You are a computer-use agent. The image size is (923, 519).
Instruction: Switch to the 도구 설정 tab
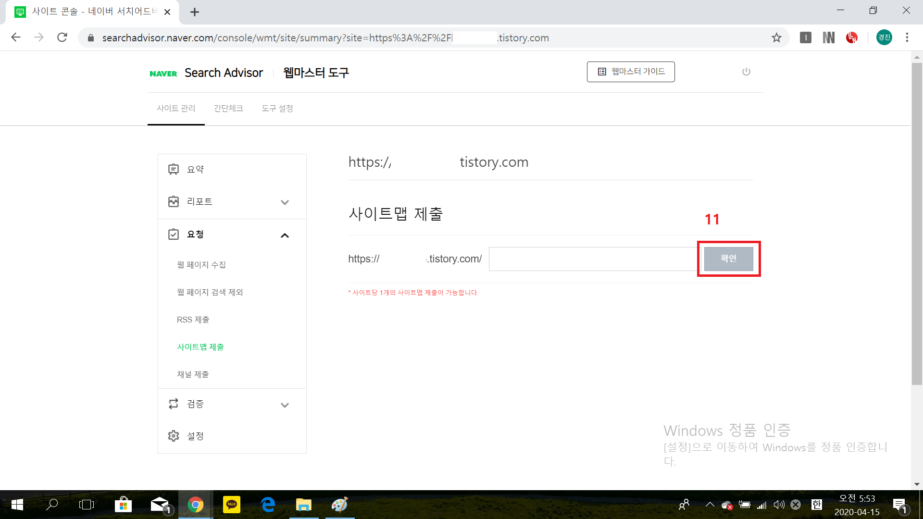[x=277, y=109]
